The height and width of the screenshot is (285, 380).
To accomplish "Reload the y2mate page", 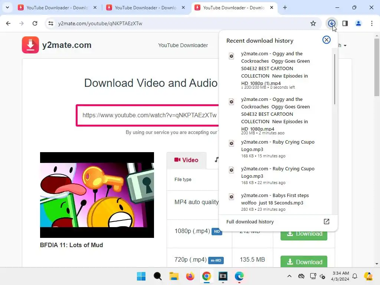I will (x=35, y=23).
